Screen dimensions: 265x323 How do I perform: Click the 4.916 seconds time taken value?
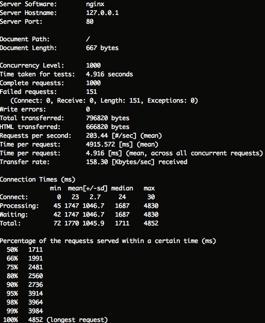[x=109, y=74]
